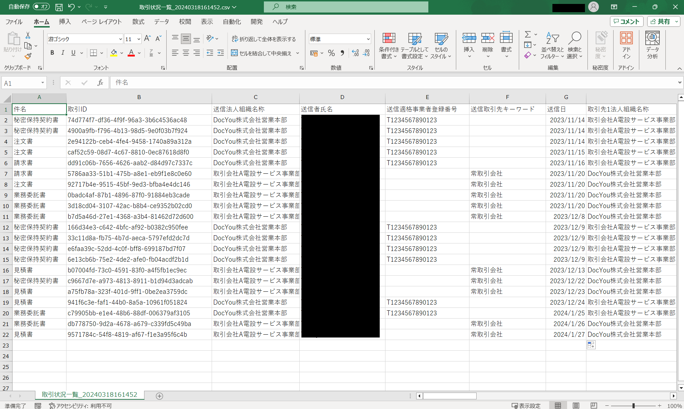Click the Save floppy disk icon
Image resolution: width=684 pixels, height=409 pixels.
[59, 7]
